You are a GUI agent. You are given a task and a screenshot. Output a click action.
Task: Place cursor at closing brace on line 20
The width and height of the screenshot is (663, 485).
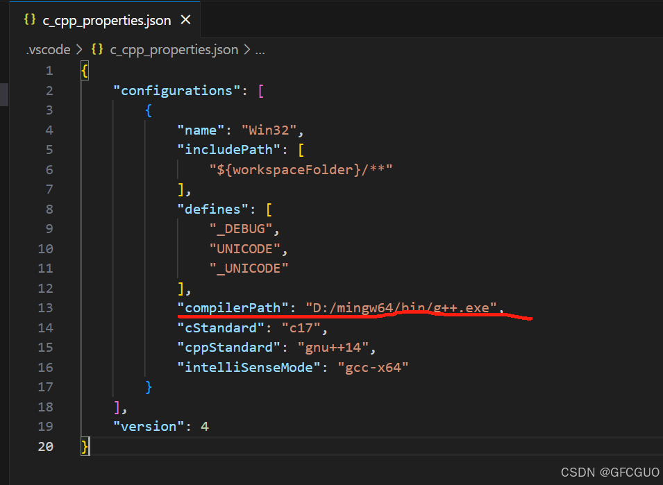click(x=85, y=447)
